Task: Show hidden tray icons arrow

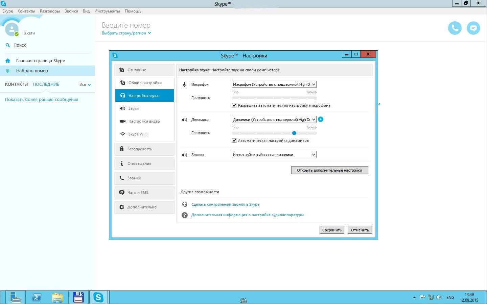Action: click(414, 297)
